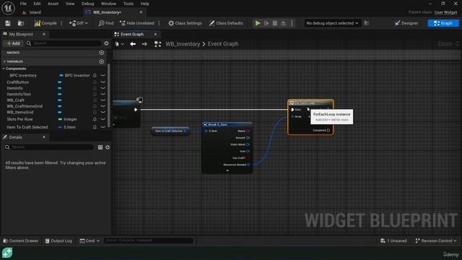Select the CraftButton variable
462x260 pixels.
[17, 82]
